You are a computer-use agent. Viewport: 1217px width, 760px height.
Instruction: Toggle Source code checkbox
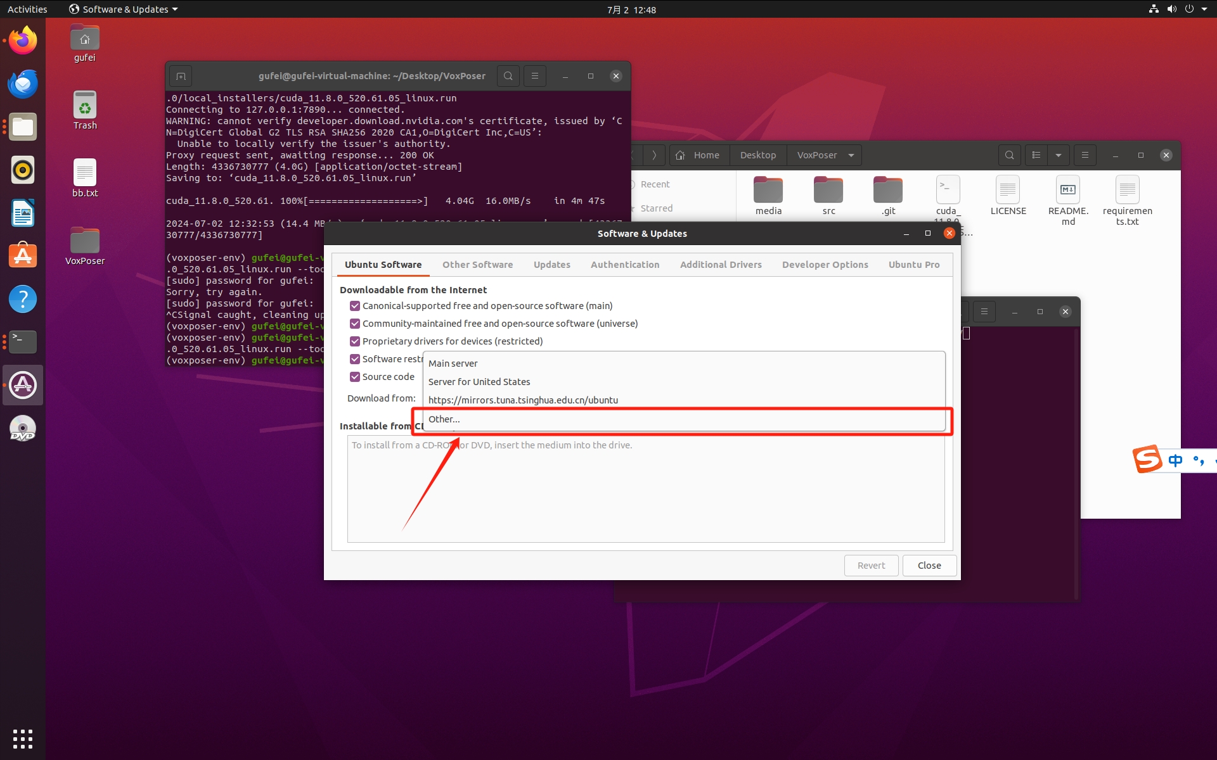click(x=355, y=377)
